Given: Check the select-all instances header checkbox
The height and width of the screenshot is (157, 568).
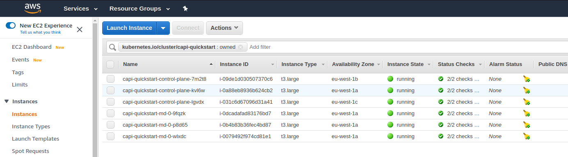Looking at the screenshot, I should click(110, 64).
